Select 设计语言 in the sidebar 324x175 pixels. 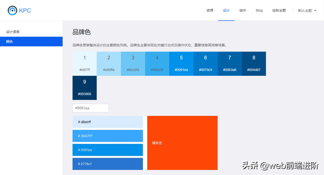[13, 32]
